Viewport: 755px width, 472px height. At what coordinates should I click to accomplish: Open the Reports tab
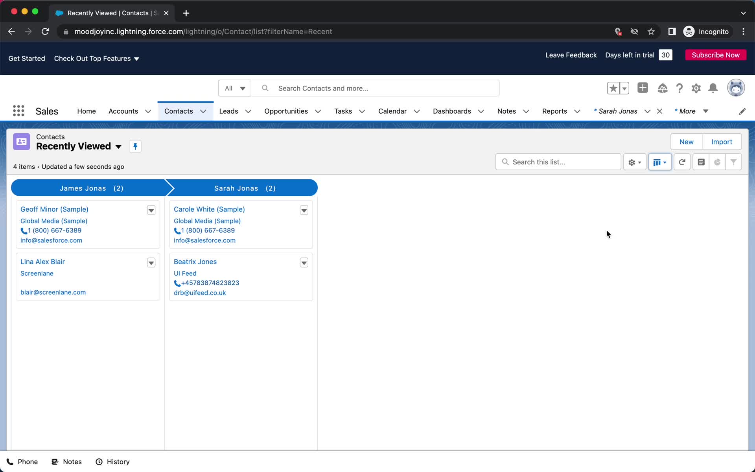[554, 111]
